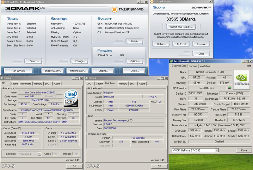The image size is (253, 170).
Task: Click motherboard model BlackOps field
Action: pyautogui.click(x=123, y=97)
